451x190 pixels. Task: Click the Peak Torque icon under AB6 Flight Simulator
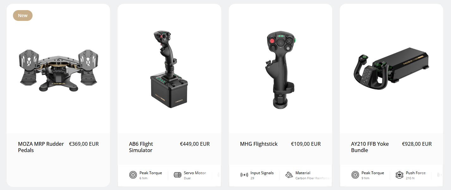pos(133,175)
